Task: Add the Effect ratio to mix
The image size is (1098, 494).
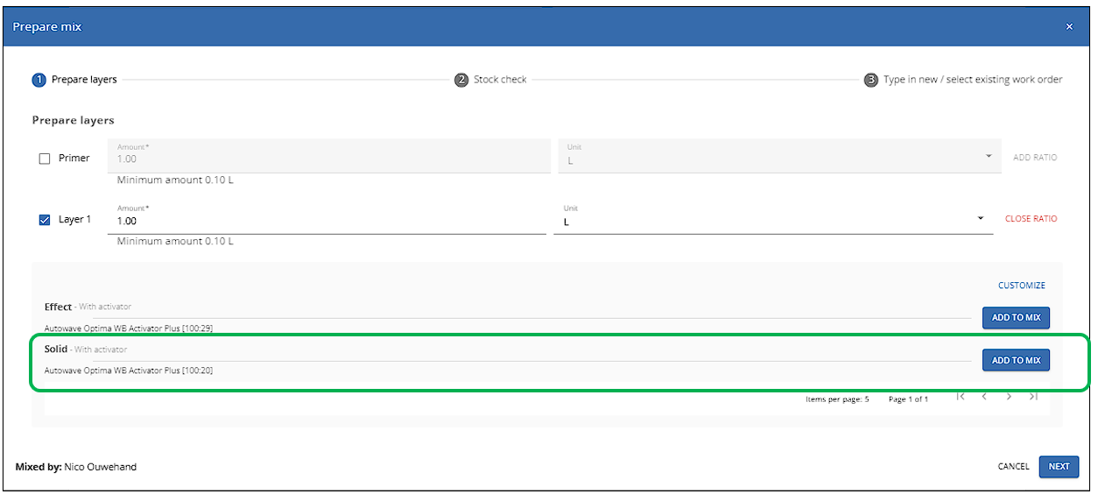Action: click(x=1016, y=318)
